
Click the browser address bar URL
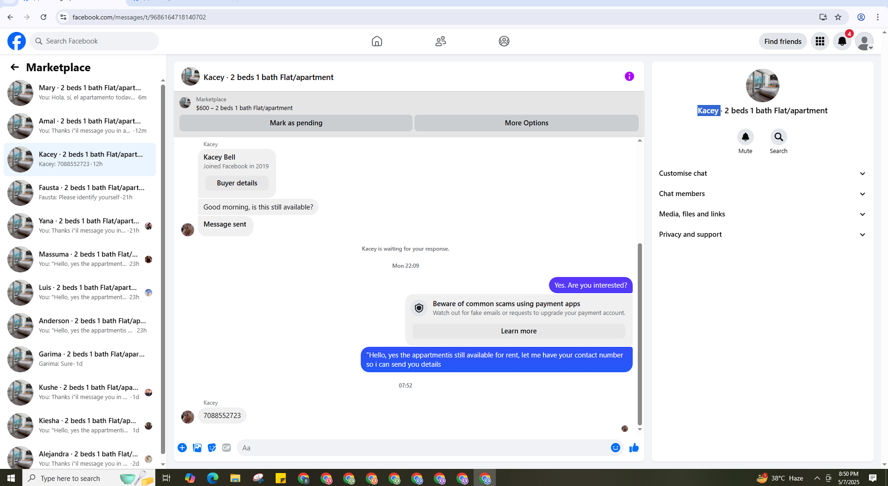point(139,17)
